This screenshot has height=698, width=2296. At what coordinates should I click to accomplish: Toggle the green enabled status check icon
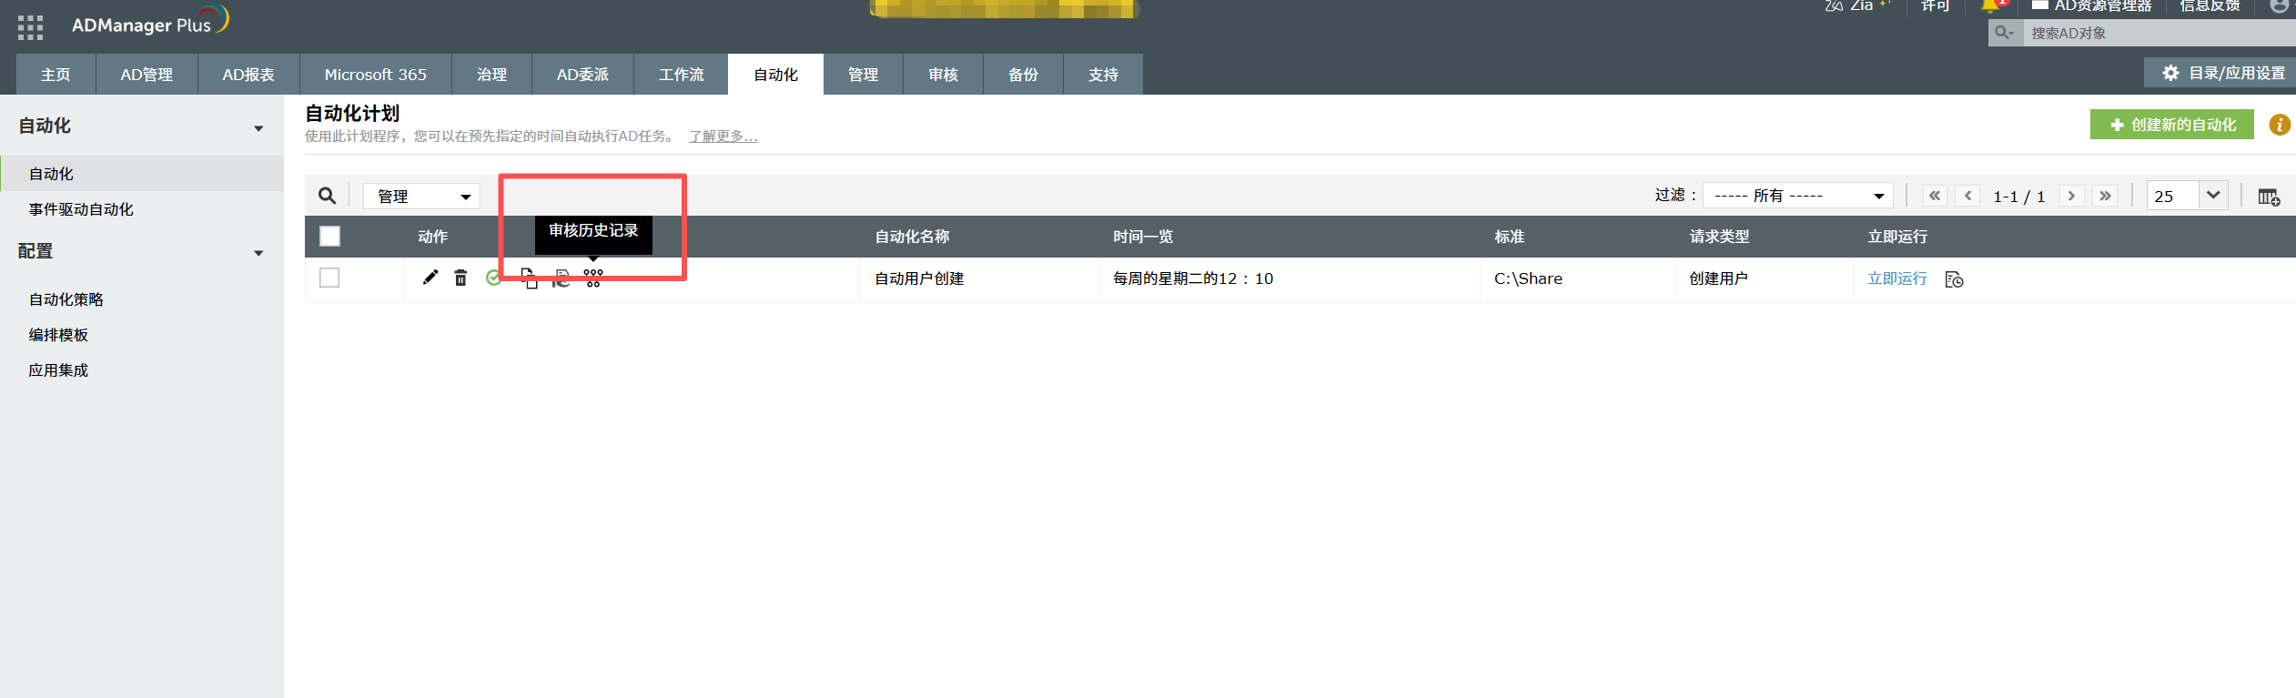(493, 278)
